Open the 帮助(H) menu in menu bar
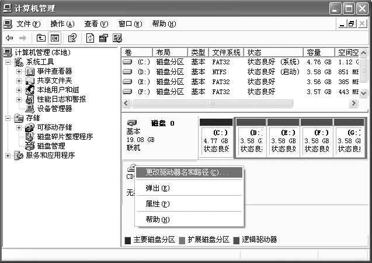The image size is (372, 263). tap(164, 24)
